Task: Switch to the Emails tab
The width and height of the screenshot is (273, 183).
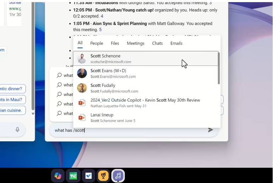Action: click(x=176, y=43)
